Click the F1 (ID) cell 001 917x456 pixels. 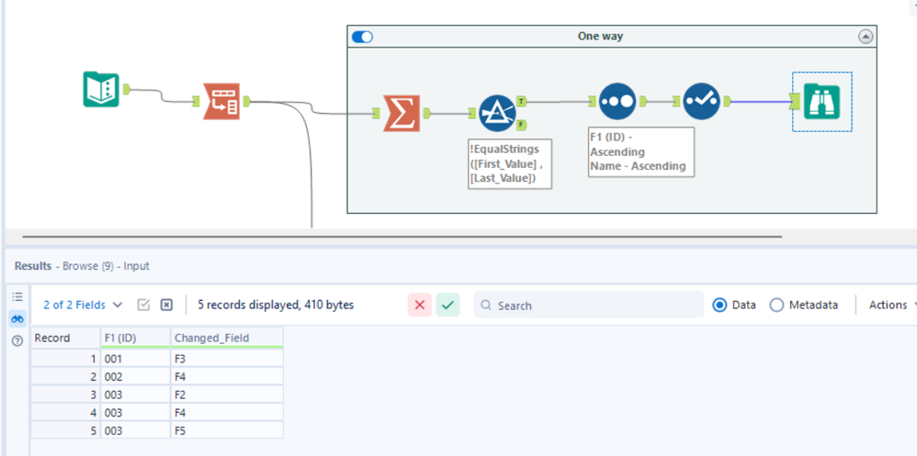coord(135,359)
